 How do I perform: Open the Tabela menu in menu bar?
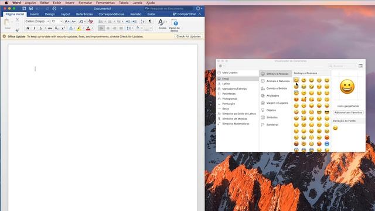(124, 2)
